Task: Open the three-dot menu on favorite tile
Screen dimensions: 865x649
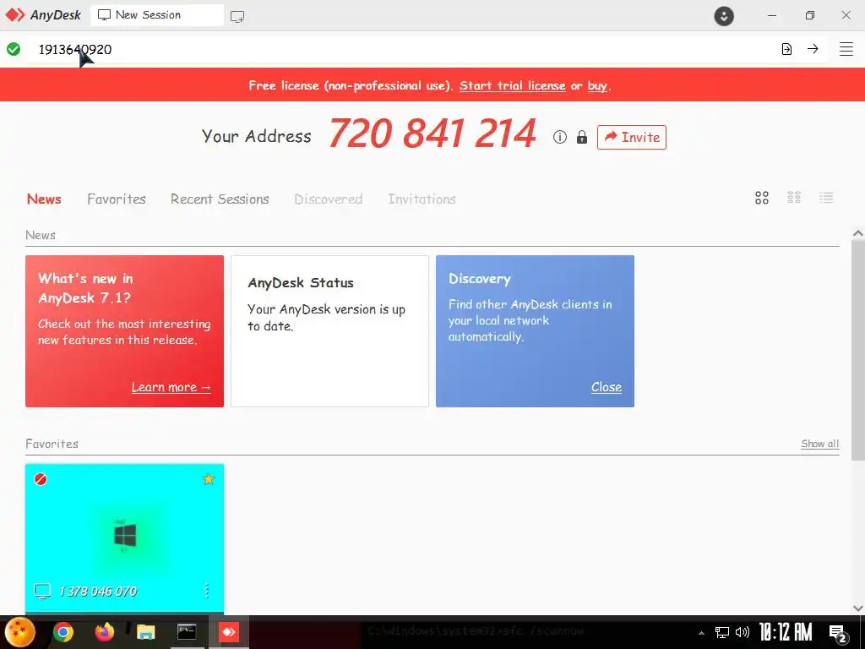Action: click(207, 591)
